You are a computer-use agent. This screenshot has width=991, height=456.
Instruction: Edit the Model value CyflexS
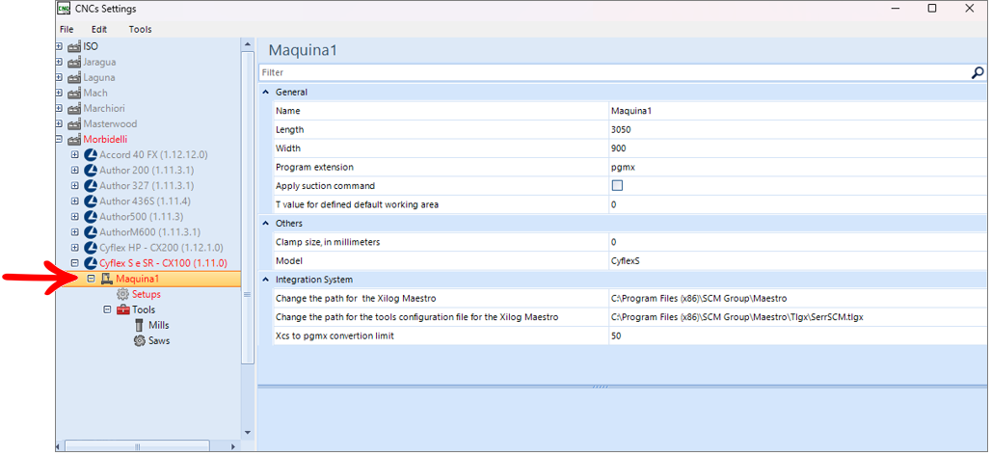[x=797, y=260]
